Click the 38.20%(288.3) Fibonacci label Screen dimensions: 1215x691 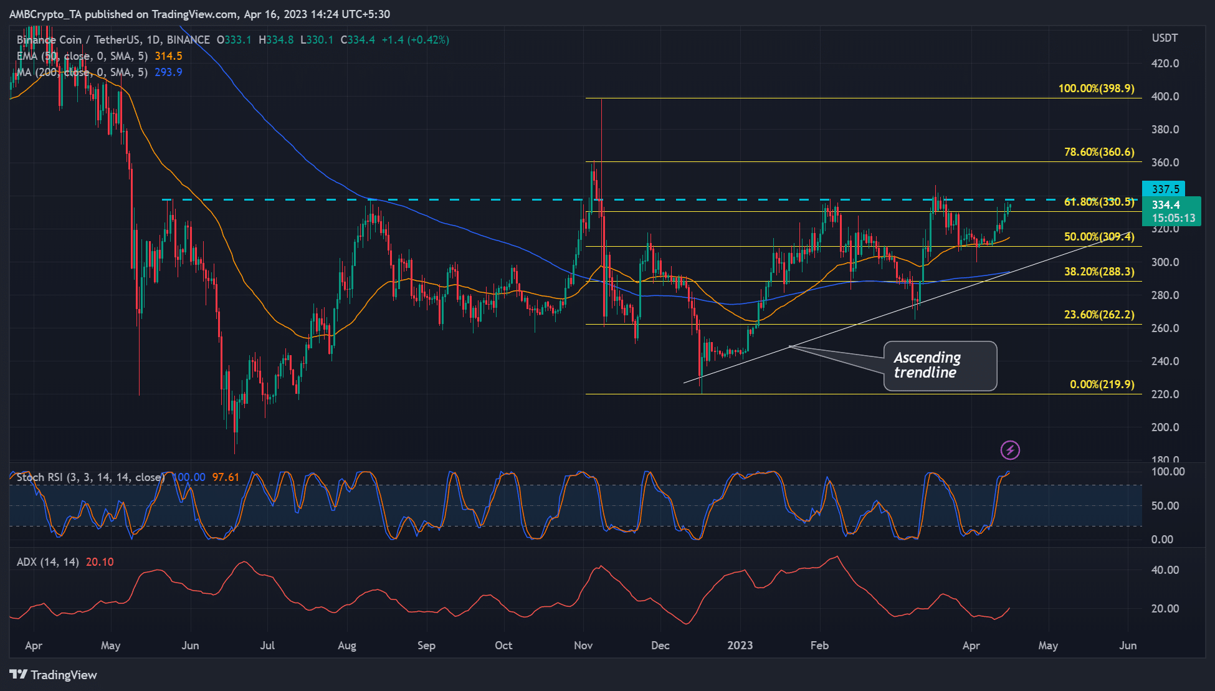[1100, 272]
